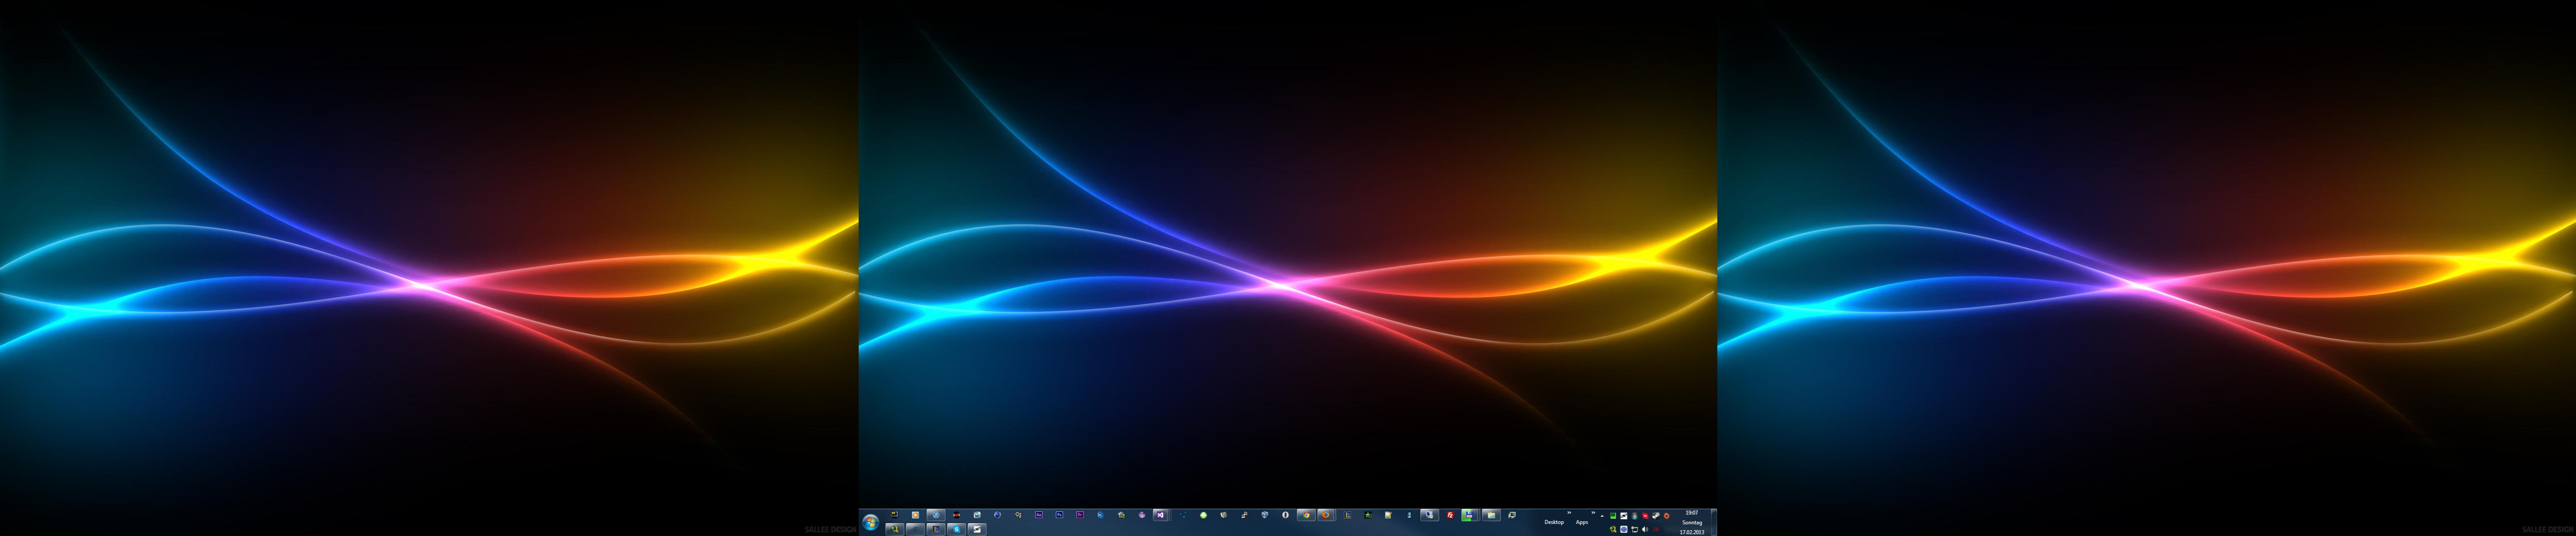Launch Adobe Premiere Pro
Image resolution: width=2576 pixels, height=536 pixels.
coord(1080,515)
